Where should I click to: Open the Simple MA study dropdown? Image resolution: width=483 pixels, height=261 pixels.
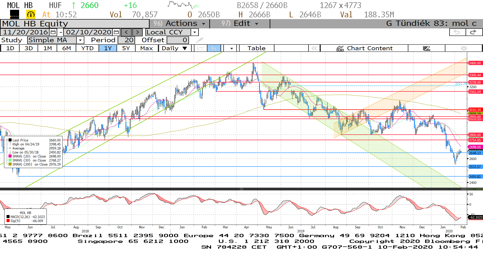pyautogui.click(x=80, y=40)
